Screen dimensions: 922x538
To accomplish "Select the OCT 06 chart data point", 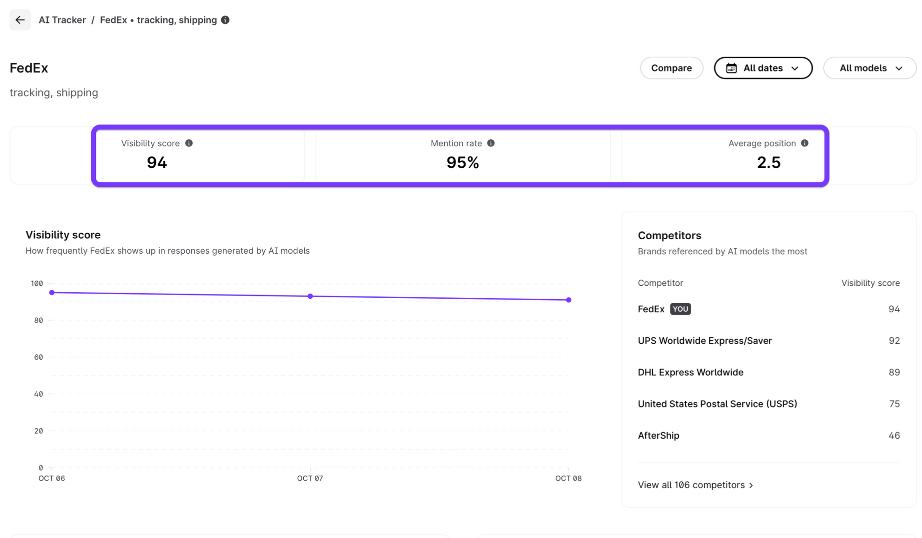I will [52, 293].
